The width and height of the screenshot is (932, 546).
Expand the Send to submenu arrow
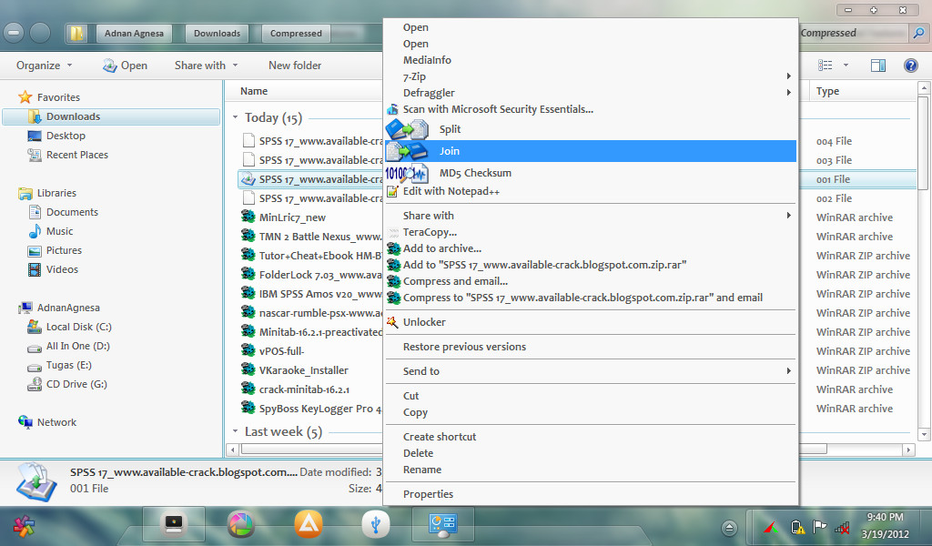788,370
